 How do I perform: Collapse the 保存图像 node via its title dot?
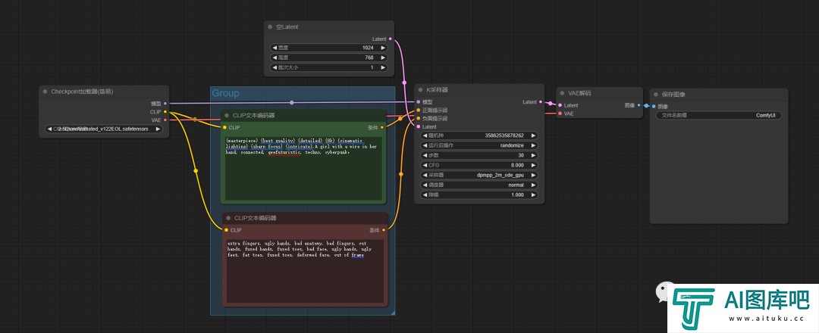(x=655, y=95)
